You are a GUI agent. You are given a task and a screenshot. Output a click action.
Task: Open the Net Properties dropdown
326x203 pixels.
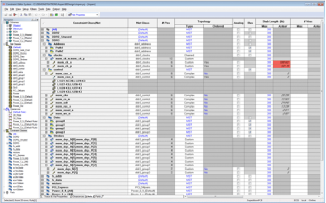(97, 15)
